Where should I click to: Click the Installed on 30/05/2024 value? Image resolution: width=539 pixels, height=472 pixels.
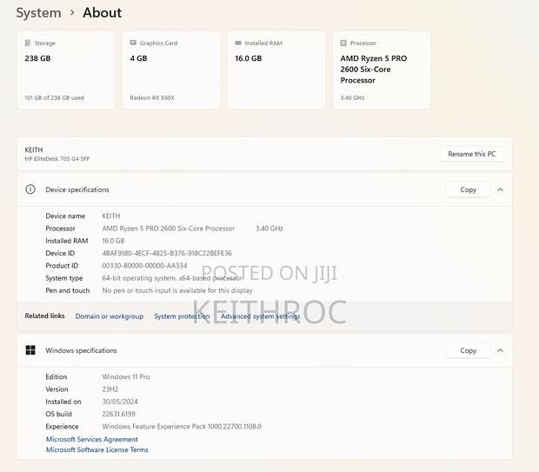point(120,402)
